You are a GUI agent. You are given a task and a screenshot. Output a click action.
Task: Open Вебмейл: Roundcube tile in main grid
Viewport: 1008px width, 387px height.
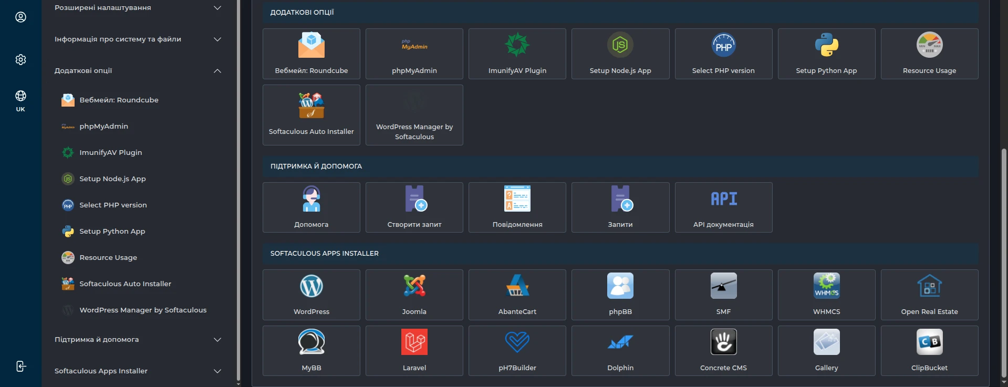(311, 54)
